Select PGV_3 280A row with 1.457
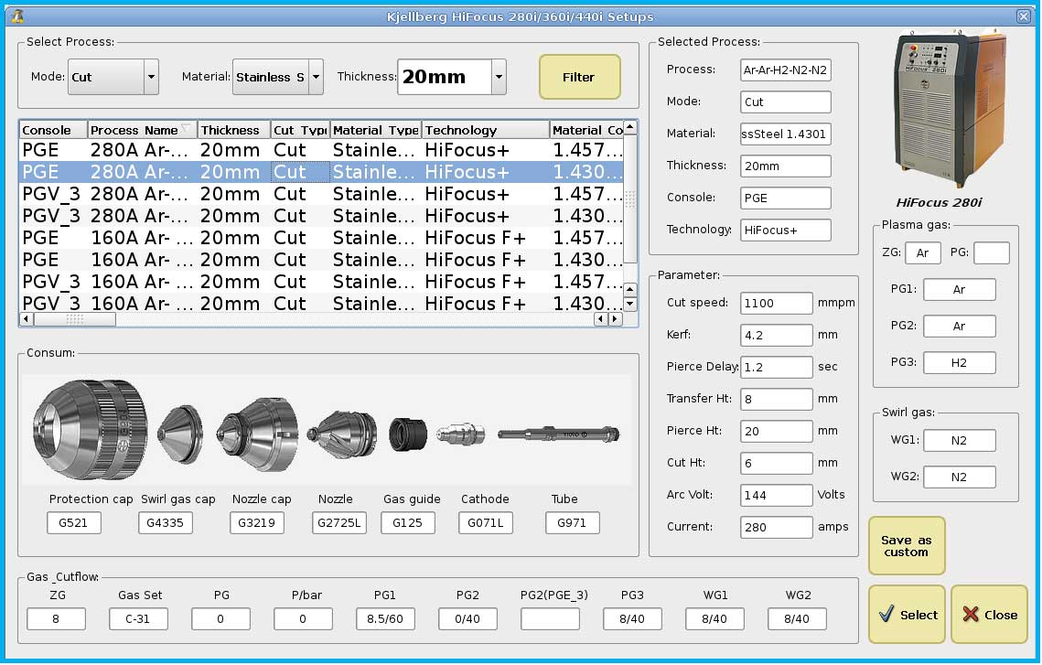The image size is (1042, 665). click(322, 194)
